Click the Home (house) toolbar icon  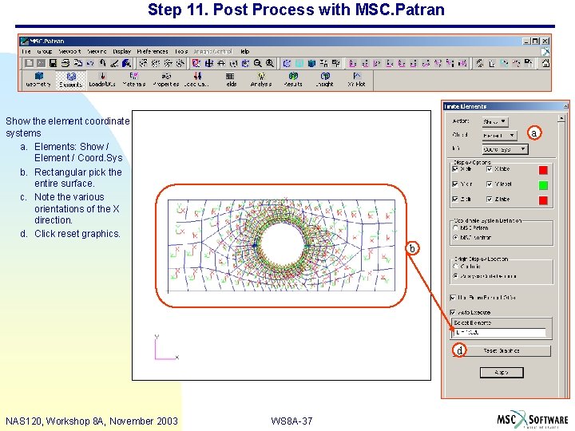pyautogui.click(x=545, y=63)
